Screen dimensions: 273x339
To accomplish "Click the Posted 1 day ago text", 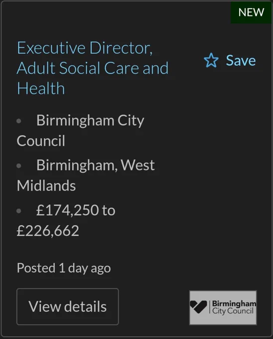I will 64,268.
